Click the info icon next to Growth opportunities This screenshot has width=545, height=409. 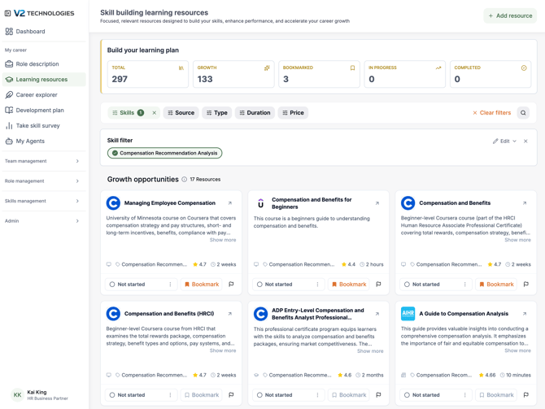184,180
